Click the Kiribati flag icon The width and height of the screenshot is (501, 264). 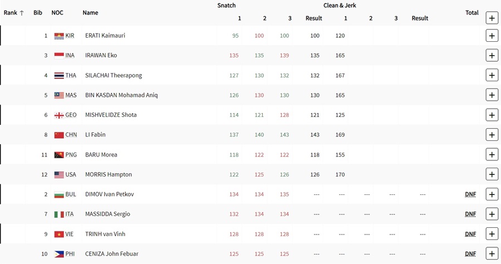[59, 36]
